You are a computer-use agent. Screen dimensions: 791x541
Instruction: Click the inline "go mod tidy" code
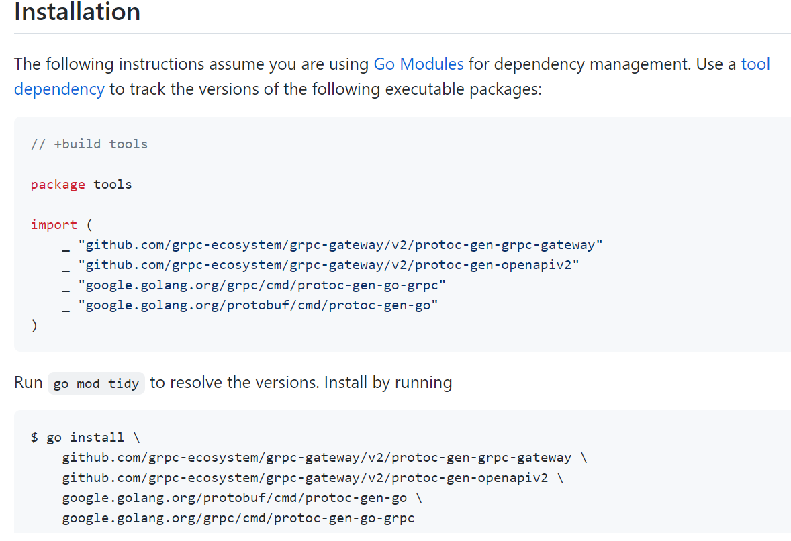pyautogui.click(x=96, y=383)
